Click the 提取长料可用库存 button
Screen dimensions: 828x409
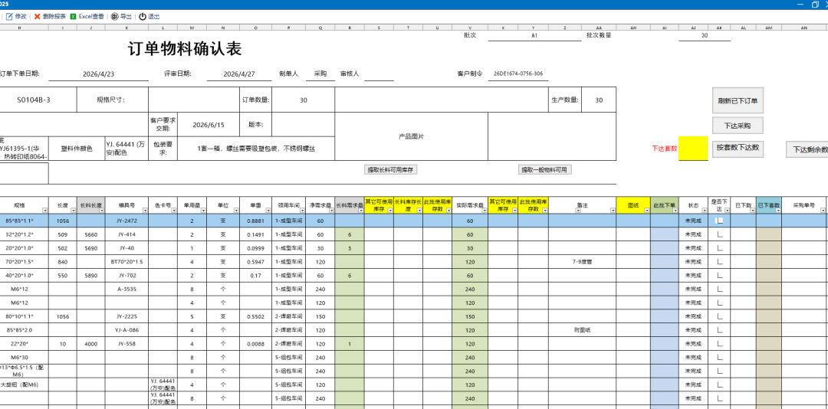click(x=392, y=169)
